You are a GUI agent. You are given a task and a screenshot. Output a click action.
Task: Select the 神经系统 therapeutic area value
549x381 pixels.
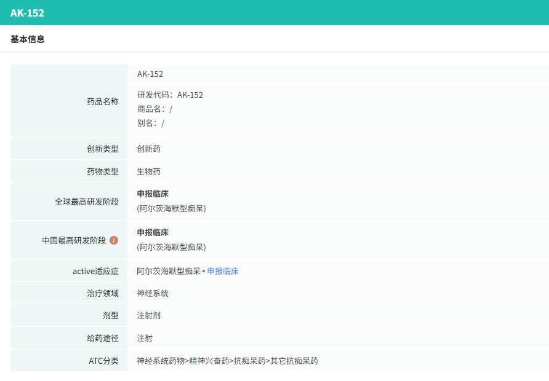pos(153,293)
